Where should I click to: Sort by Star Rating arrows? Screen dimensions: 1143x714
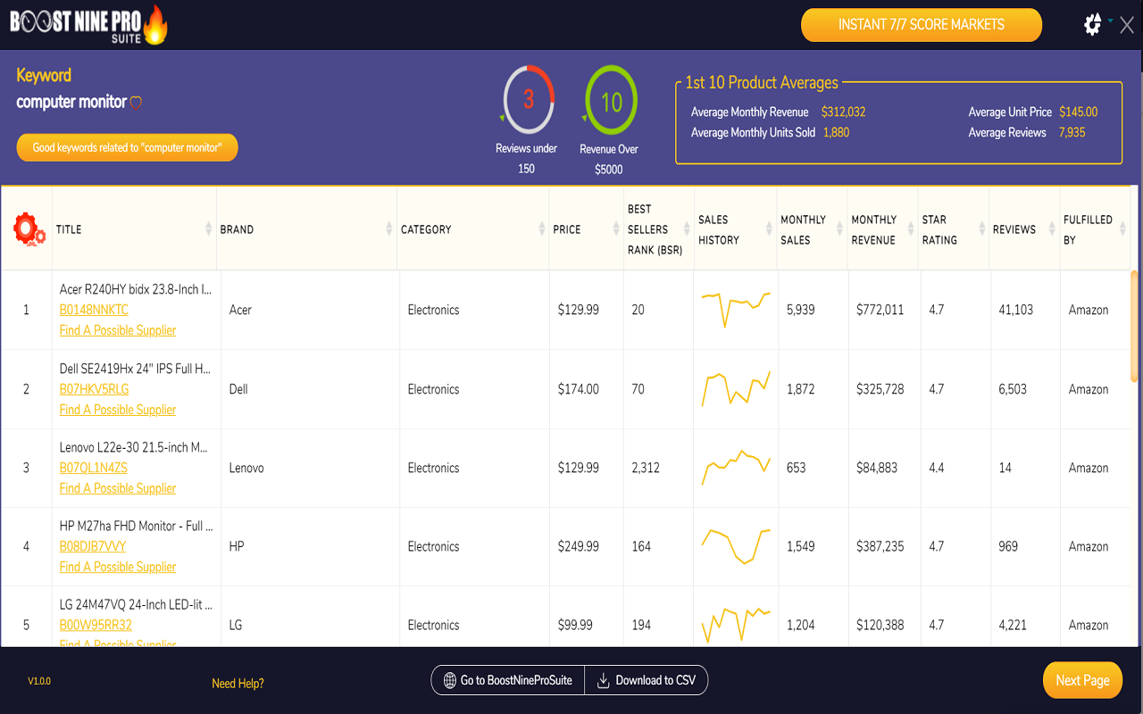pyautogui.click(x=982, y=229)
